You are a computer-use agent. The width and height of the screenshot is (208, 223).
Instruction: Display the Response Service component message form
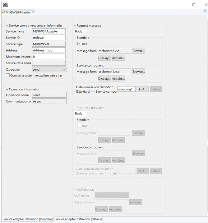pos(104,160)
